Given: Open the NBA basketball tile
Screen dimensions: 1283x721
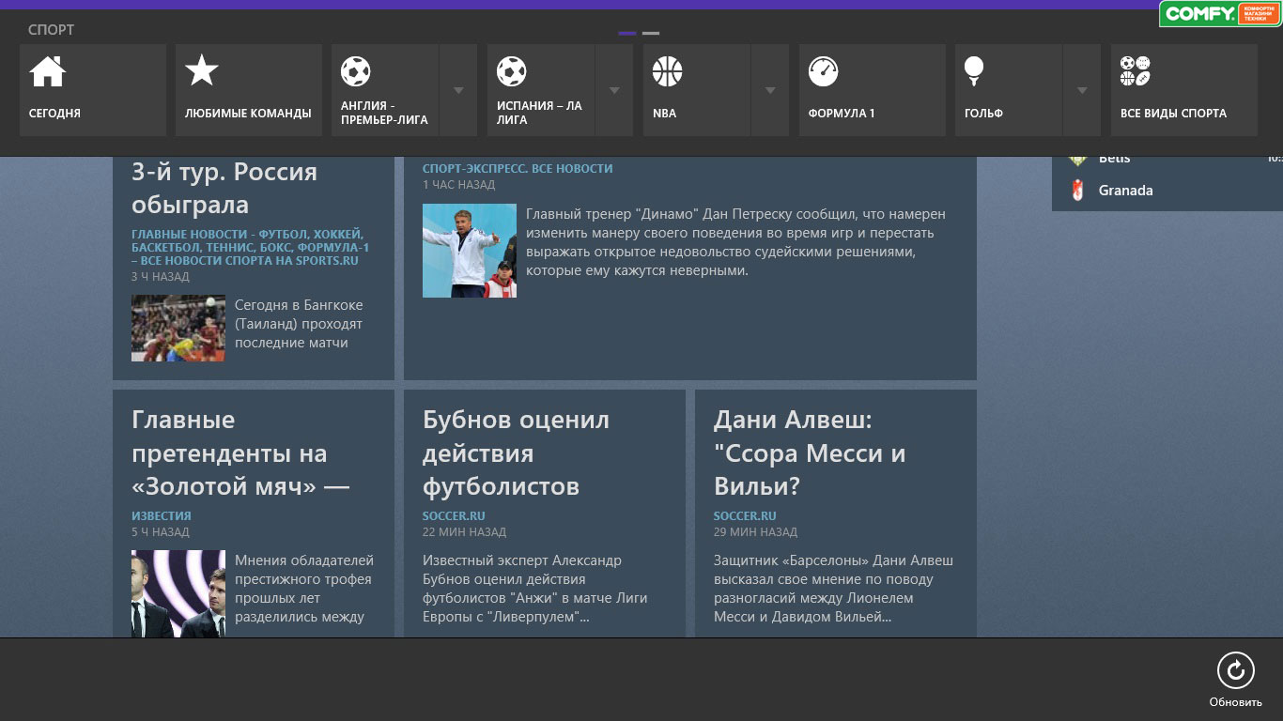Looking at the screenshot, I should [697, 90].
